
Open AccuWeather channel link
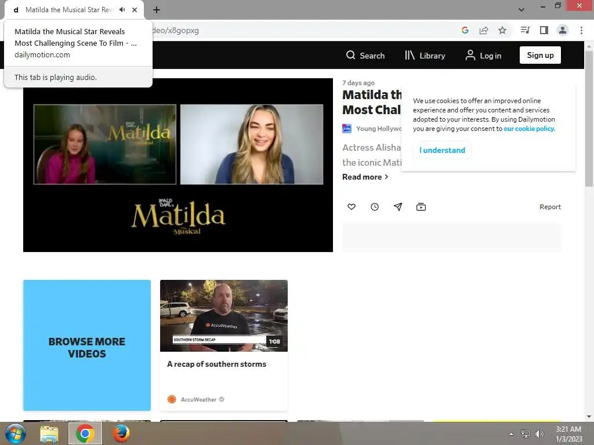[198, 400]
